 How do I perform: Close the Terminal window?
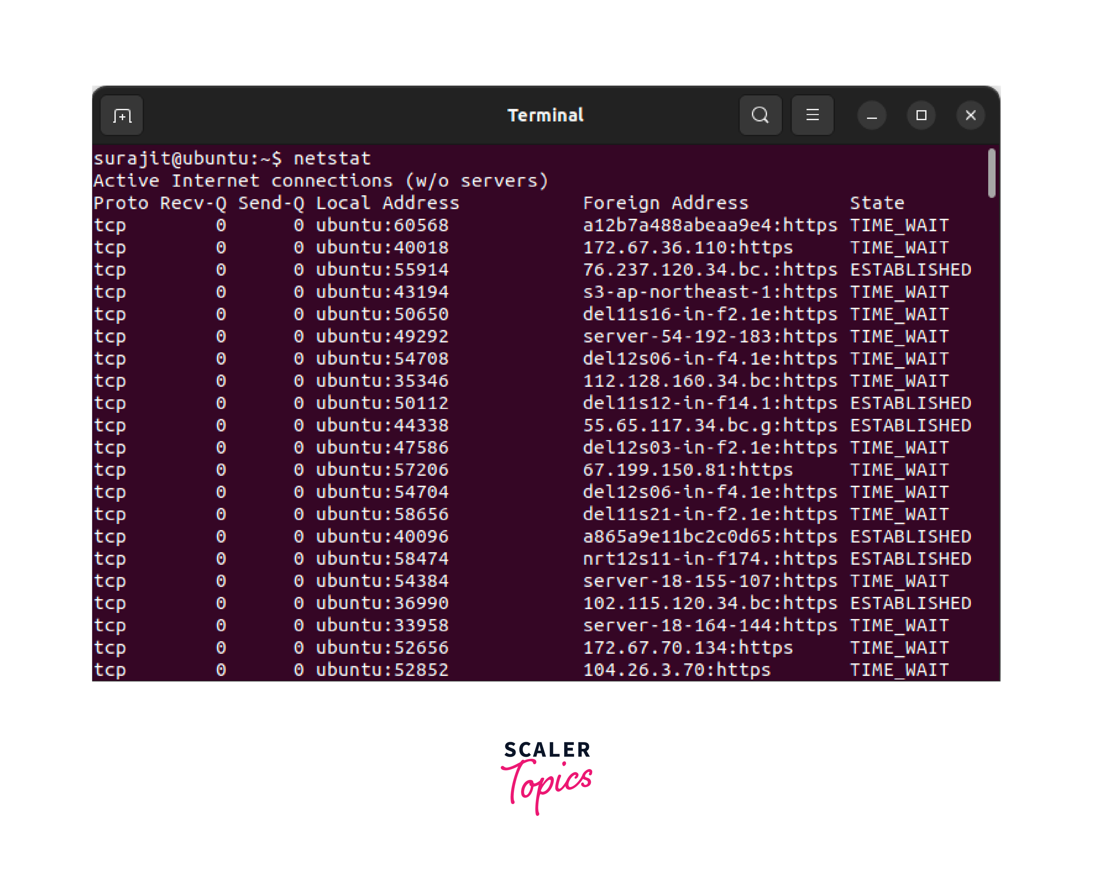[970, 116]
